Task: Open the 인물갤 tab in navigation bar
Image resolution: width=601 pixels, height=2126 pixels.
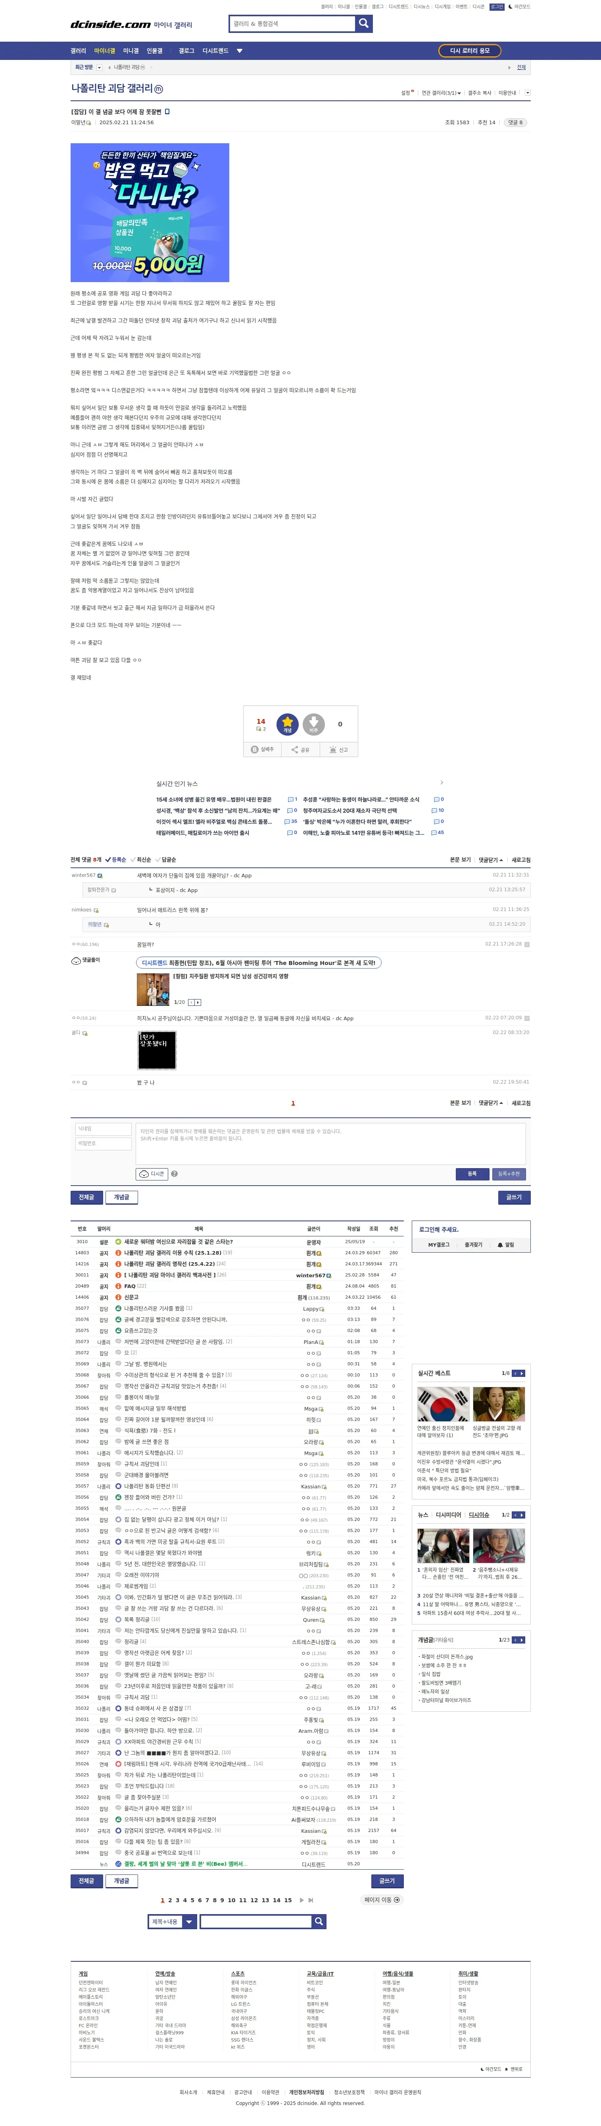Action: 154,51
